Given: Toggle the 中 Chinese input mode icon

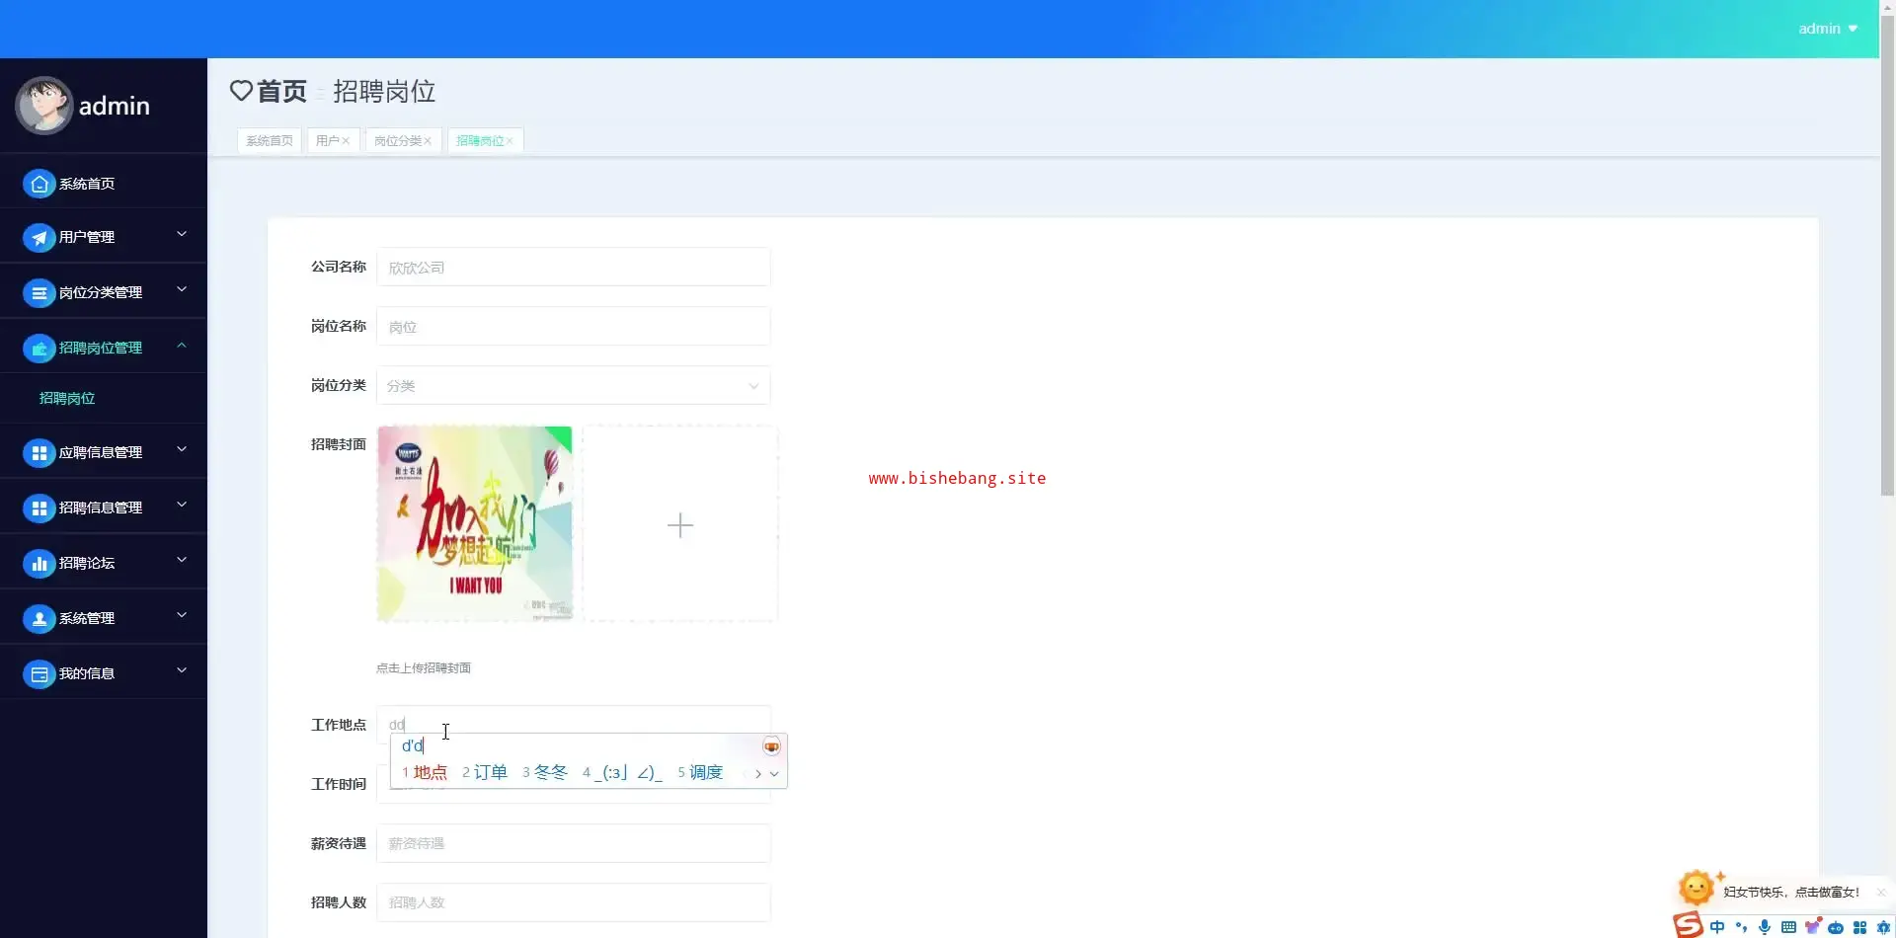Looking at the screenshot, I should click(1717, 927).
